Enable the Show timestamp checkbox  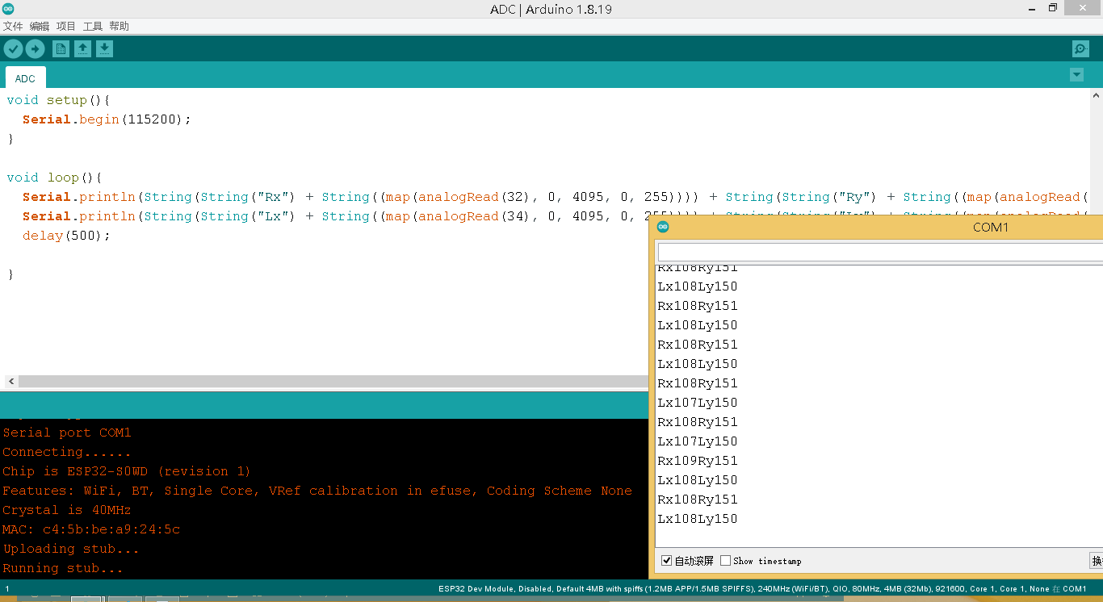tap(725, 561)
